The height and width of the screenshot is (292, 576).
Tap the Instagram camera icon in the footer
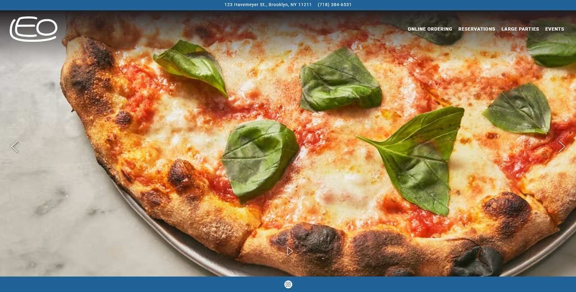(x=288, y=284)
